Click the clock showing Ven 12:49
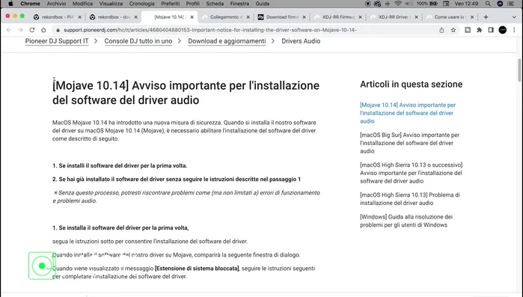523x297 pixels. tap(466, 4)
